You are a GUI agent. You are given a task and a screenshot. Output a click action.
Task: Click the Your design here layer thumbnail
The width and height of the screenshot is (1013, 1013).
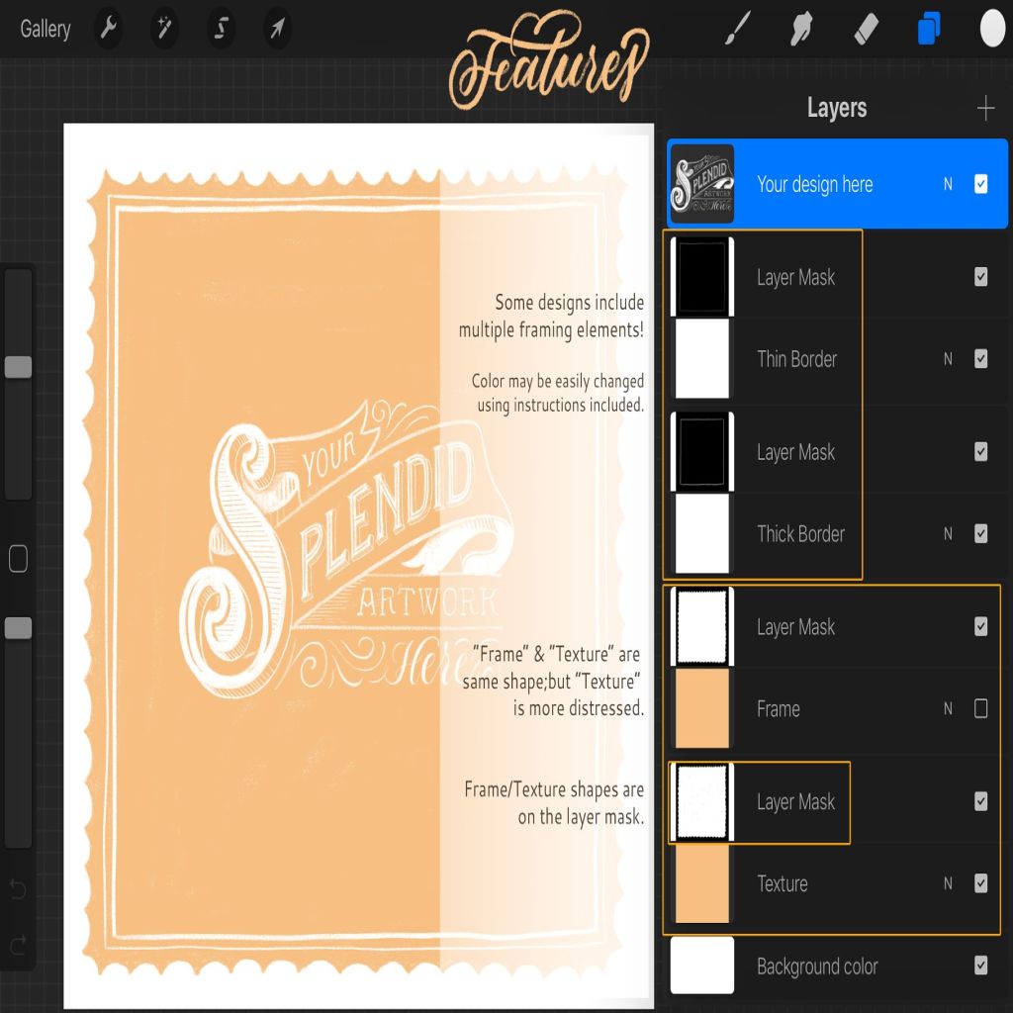tap(702, 184)
